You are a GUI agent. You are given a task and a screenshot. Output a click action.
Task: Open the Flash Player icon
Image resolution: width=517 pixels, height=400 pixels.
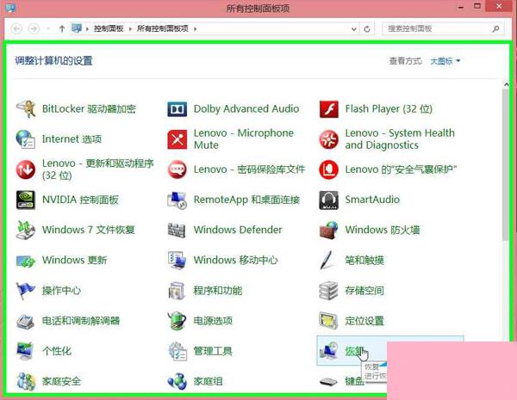click(x=329, y=109)
